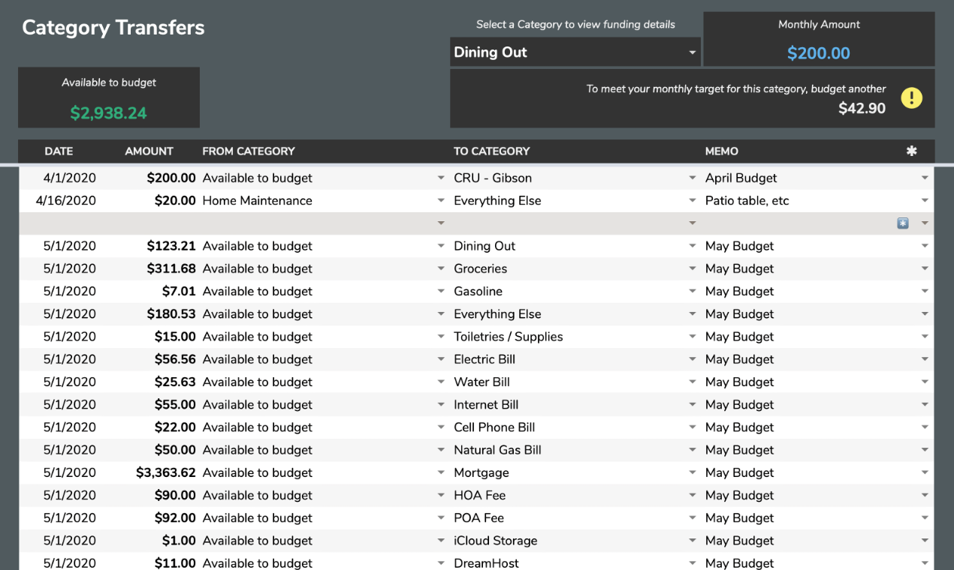The width and height of the screenshot is (954, 570).
Task: Click the Home Maintenance from-category cell
Action: tap(258, 201)
